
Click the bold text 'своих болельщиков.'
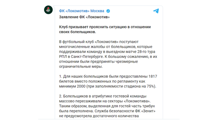coord(77,32)
